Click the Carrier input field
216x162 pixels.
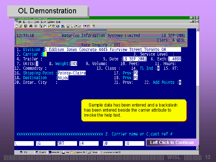point(44,54)
